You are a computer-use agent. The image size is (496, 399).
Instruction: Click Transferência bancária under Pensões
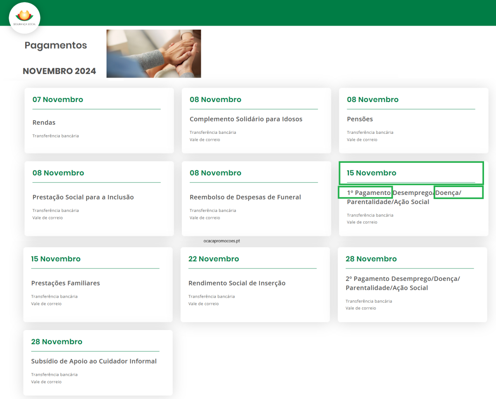(370, 133)
